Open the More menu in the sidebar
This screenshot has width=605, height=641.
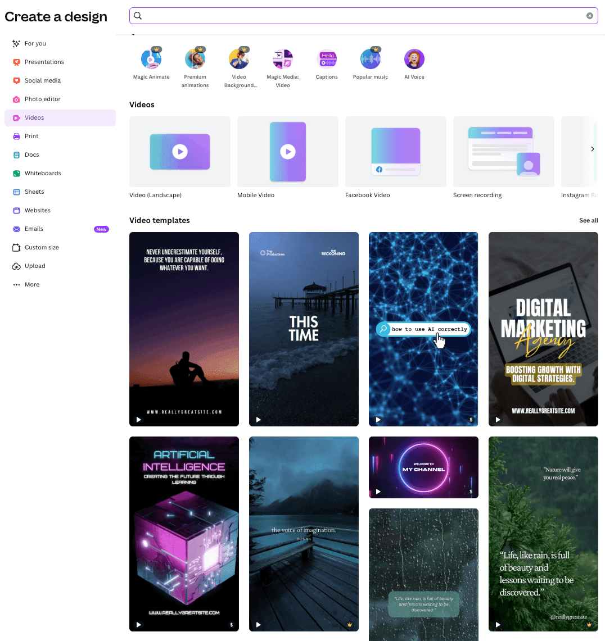[31, 284]
